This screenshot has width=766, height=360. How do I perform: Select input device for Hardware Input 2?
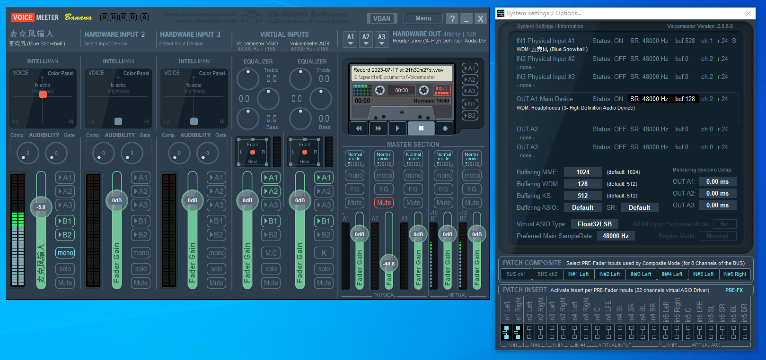(x=105, y=43)
